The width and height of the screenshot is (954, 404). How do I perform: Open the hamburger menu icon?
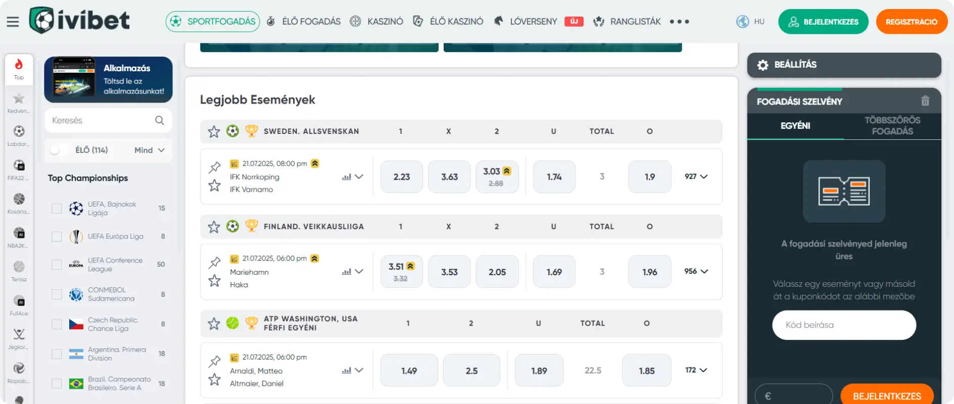click(13, 22)
